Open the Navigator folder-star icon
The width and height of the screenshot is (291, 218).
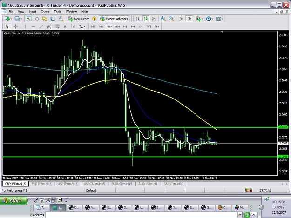pos(45,19)
